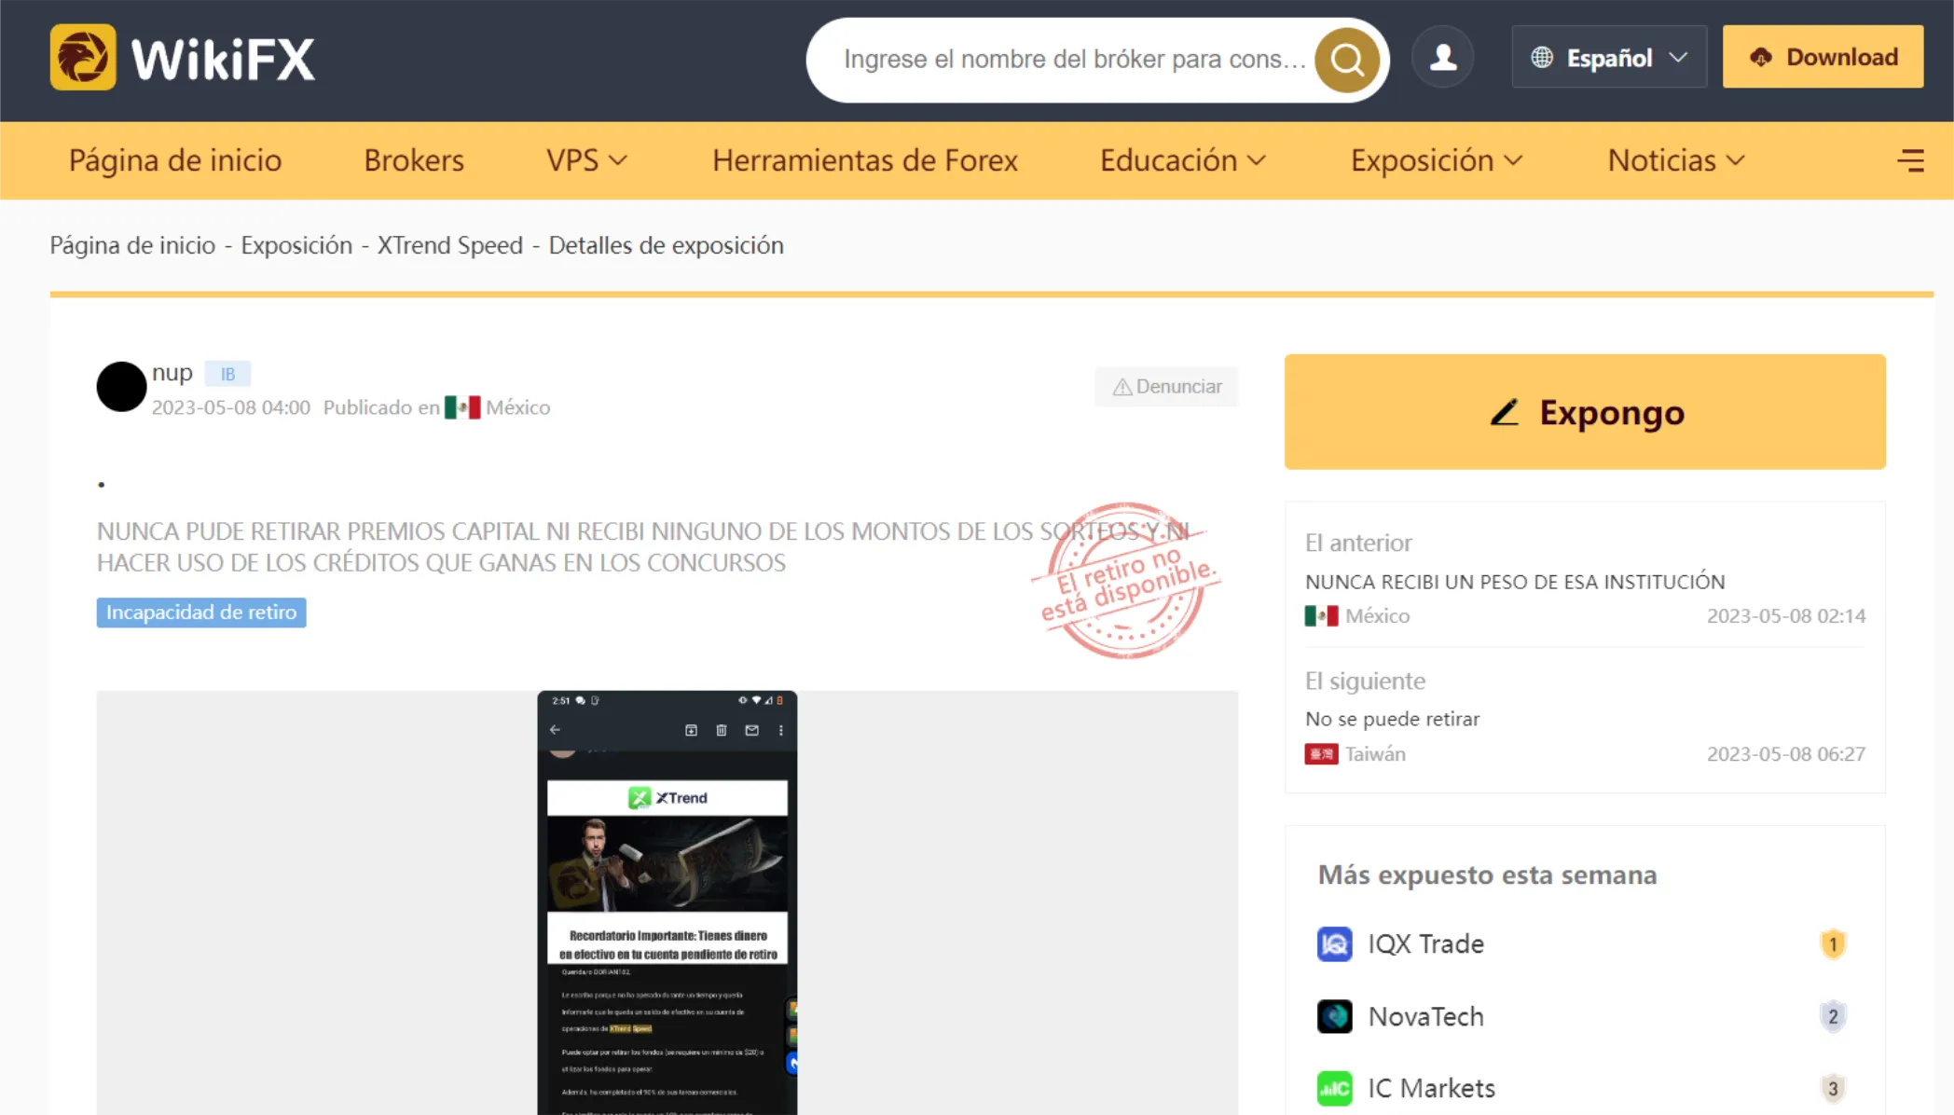1954x1115 pixels.
Task: Click the search magnifier button
Action: coord(1346,60)
